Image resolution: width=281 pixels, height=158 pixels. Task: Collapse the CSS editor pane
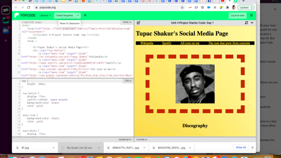coord(128,81)
